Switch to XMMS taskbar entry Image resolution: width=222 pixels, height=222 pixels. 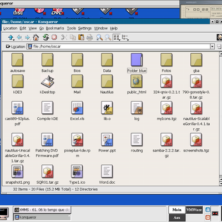(42, 210)
